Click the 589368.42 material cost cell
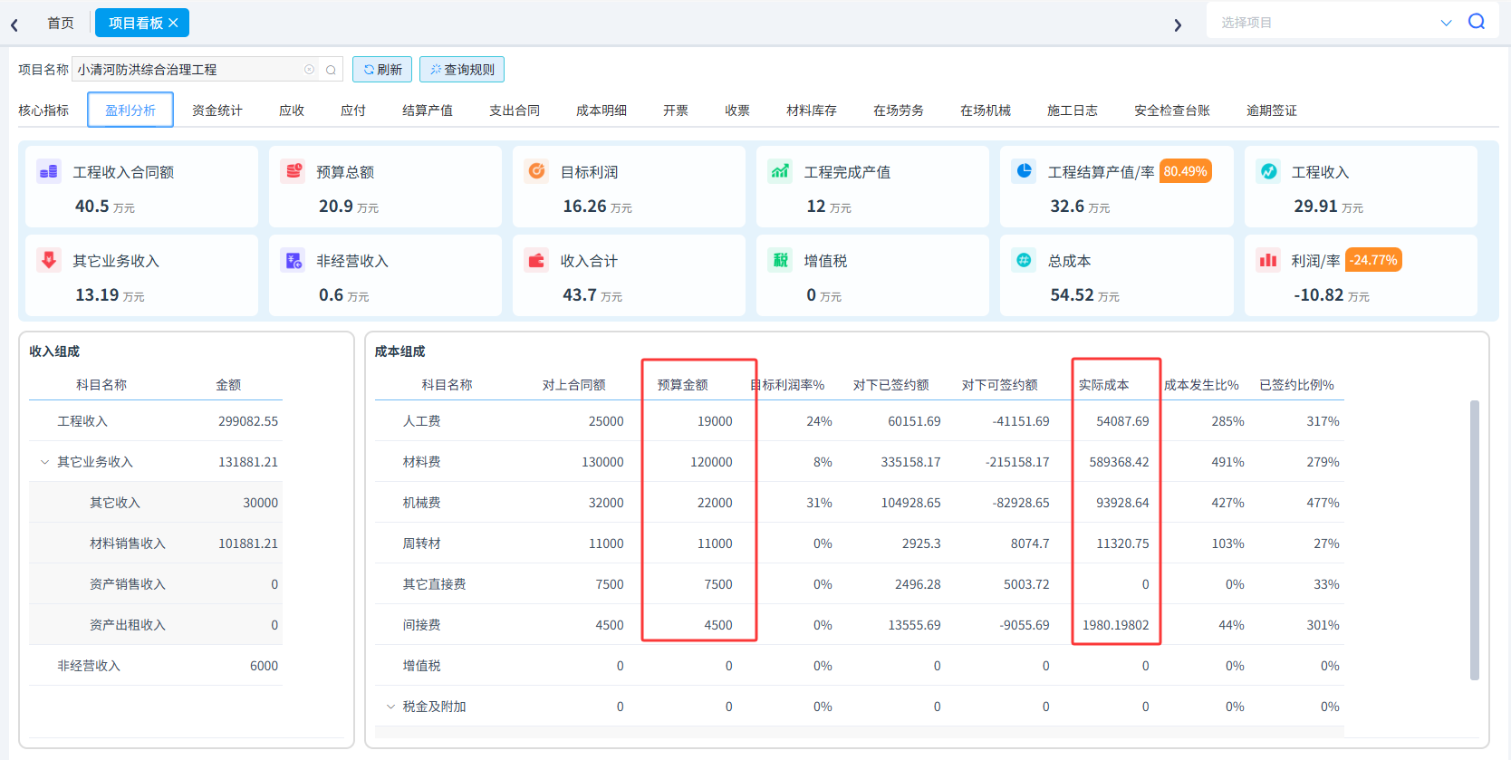The image size is (1511, 760). point(1119,462)
